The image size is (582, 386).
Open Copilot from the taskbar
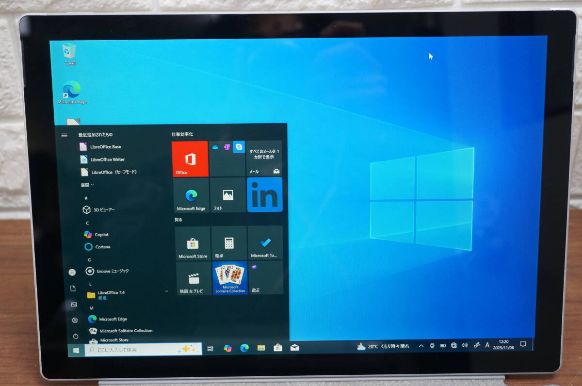pyautogui.click(x=227, y=348)
